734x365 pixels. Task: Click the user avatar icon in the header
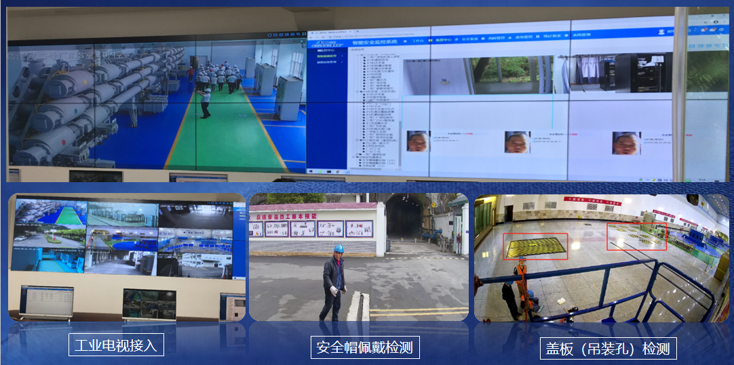(663, 32)
